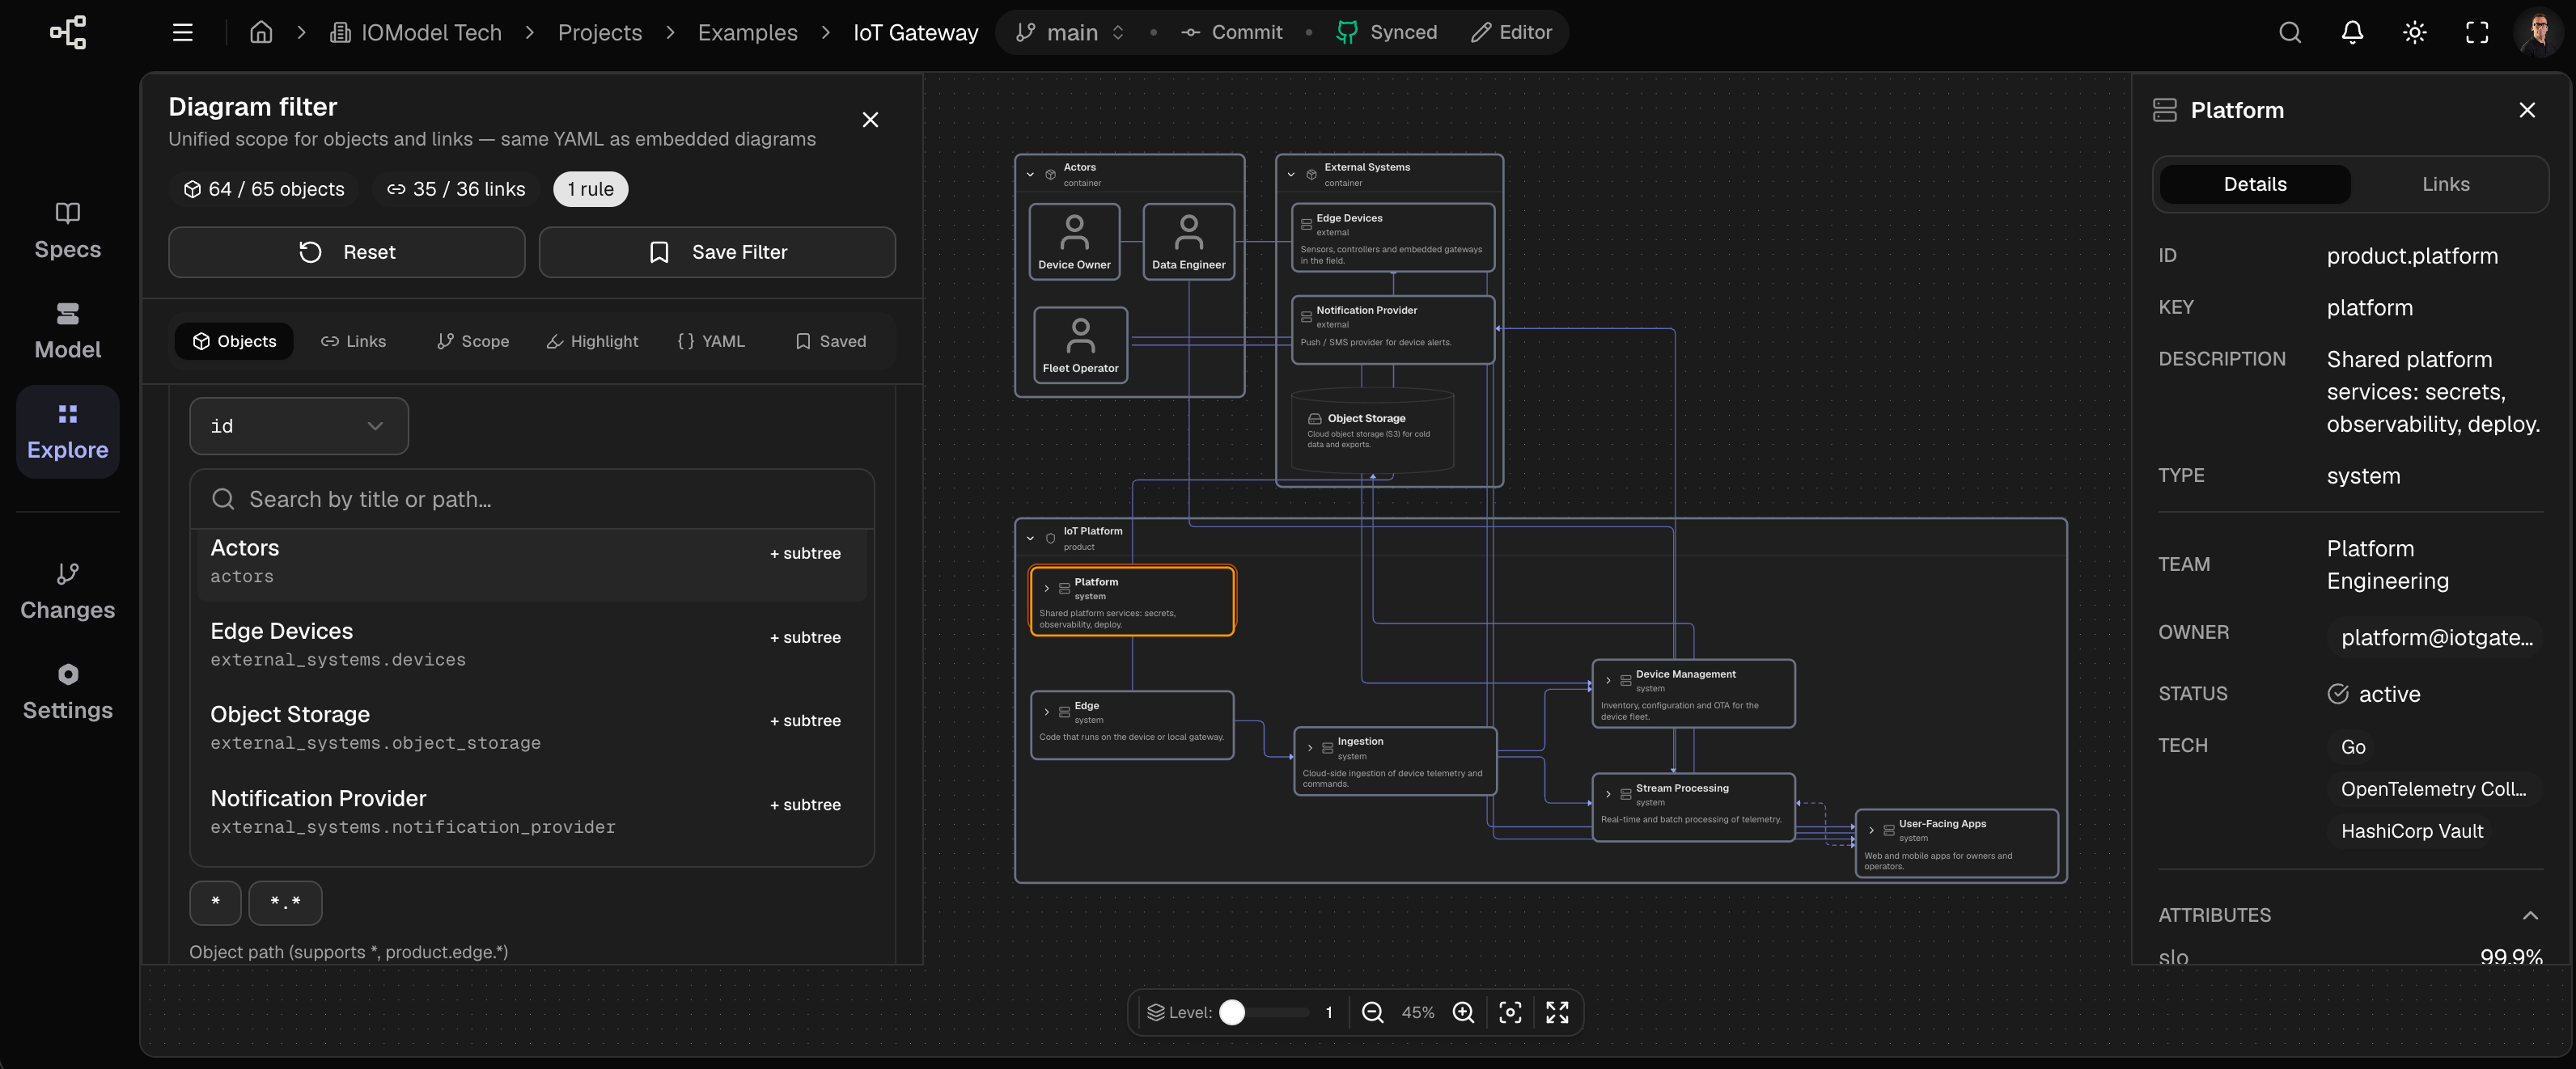This screenshot has width=2576, height=1069.
Task: Zoom in the diagram
Action: click(x=1462, y=1012)
